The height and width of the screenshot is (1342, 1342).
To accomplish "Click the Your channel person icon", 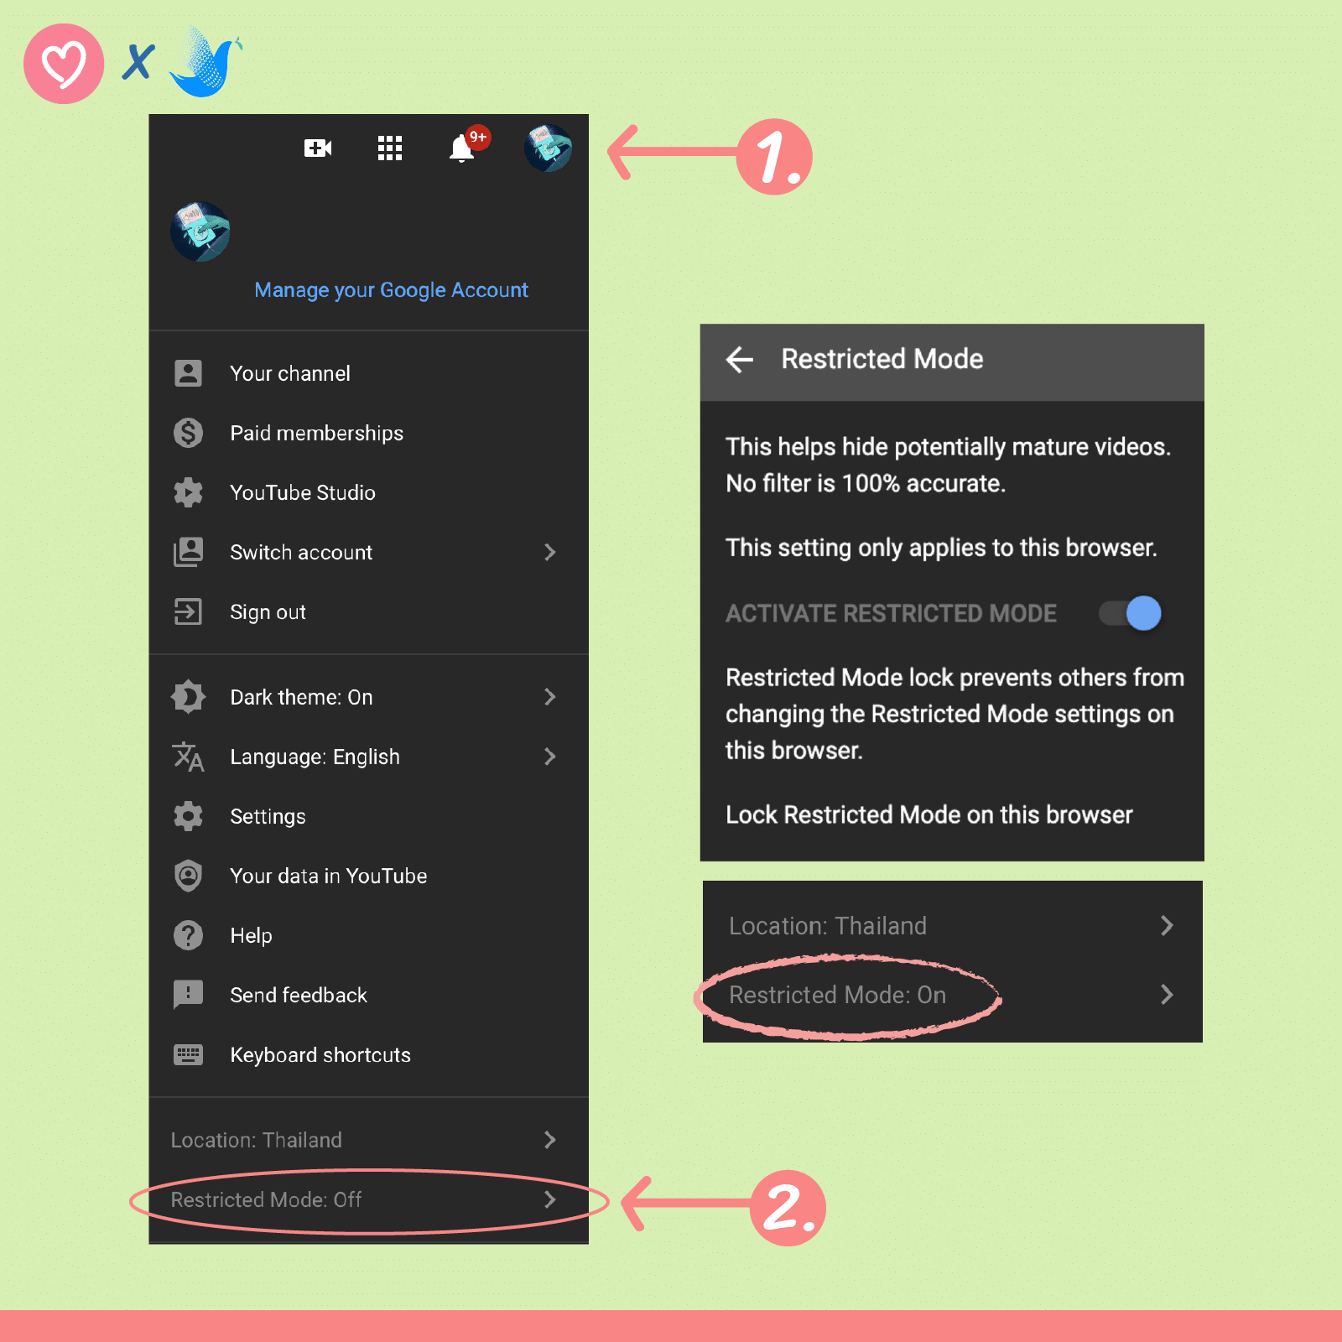I will point(188,373).
